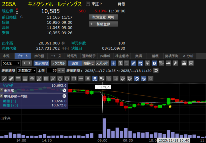Select the trend line drawing tool
The height and width of the screenshot is (143, 206).
(x=4, y=78)
